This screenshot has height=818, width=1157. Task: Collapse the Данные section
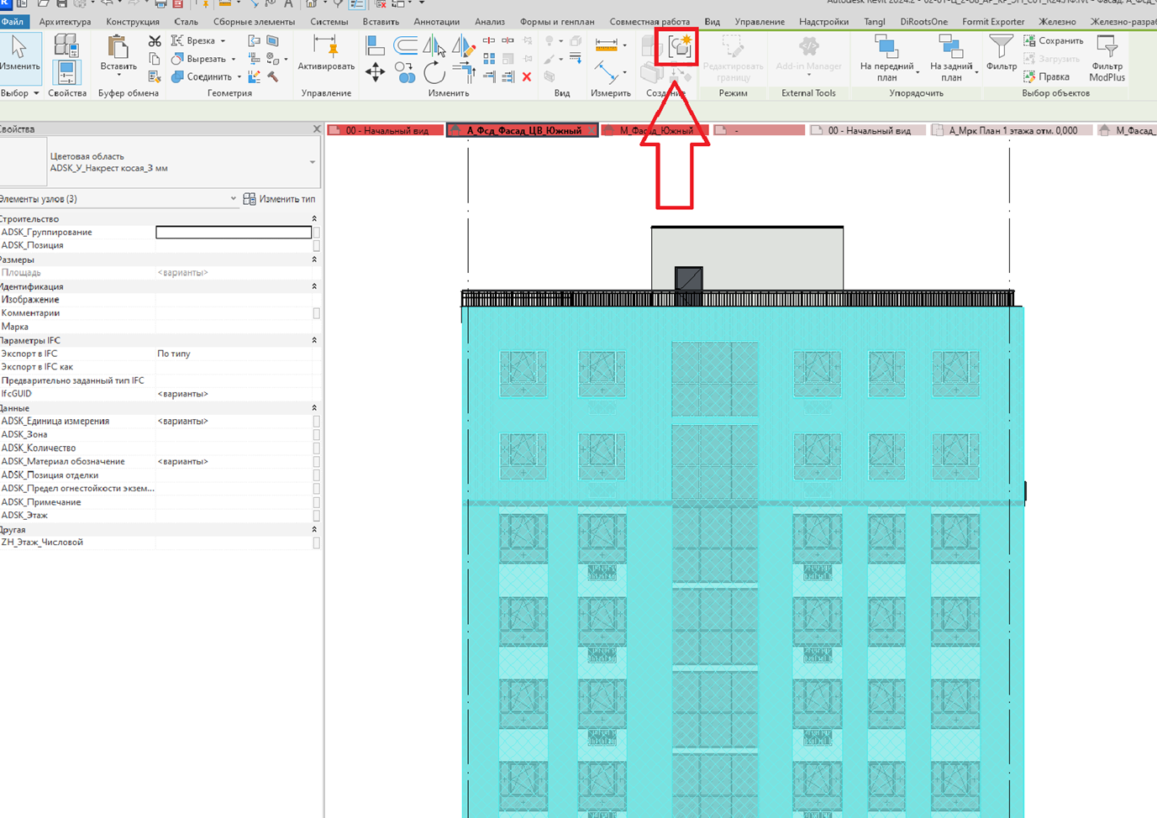[314, 408]
